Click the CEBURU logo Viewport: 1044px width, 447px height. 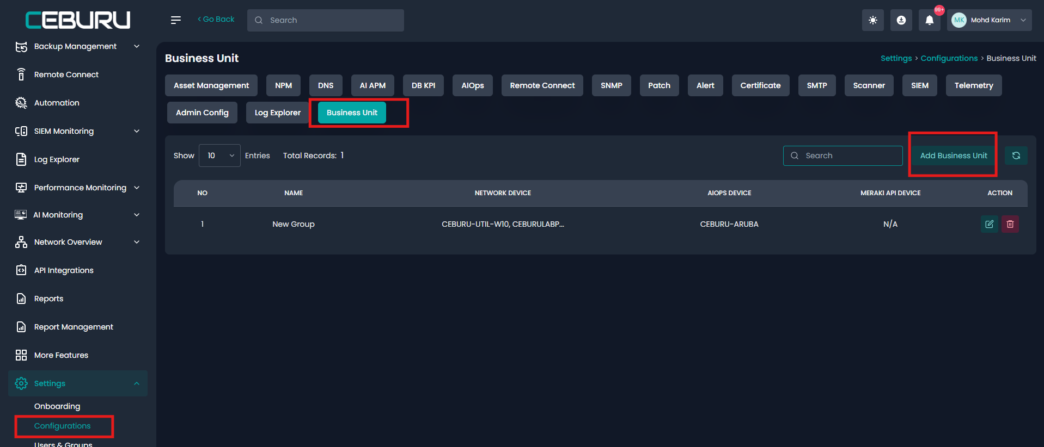(x=78, y=20)
